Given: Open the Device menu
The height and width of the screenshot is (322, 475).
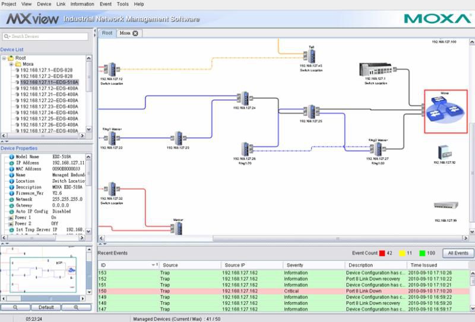Looking at the screenshot, I should (44, 4).
